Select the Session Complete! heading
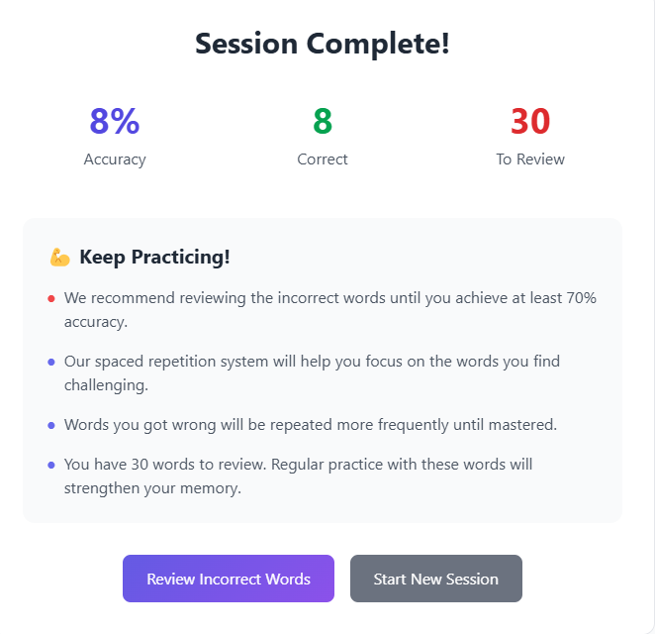This screenshot has width=655, height=634. [323, 44]
